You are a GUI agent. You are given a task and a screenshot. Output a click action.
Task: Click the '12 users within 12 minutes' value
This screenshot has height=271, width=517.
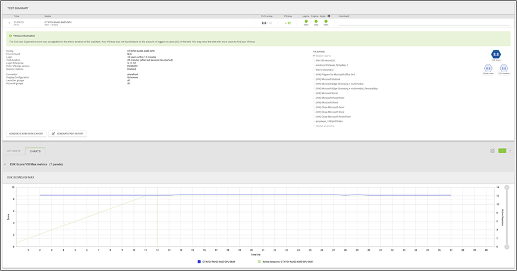coord(142,57)
